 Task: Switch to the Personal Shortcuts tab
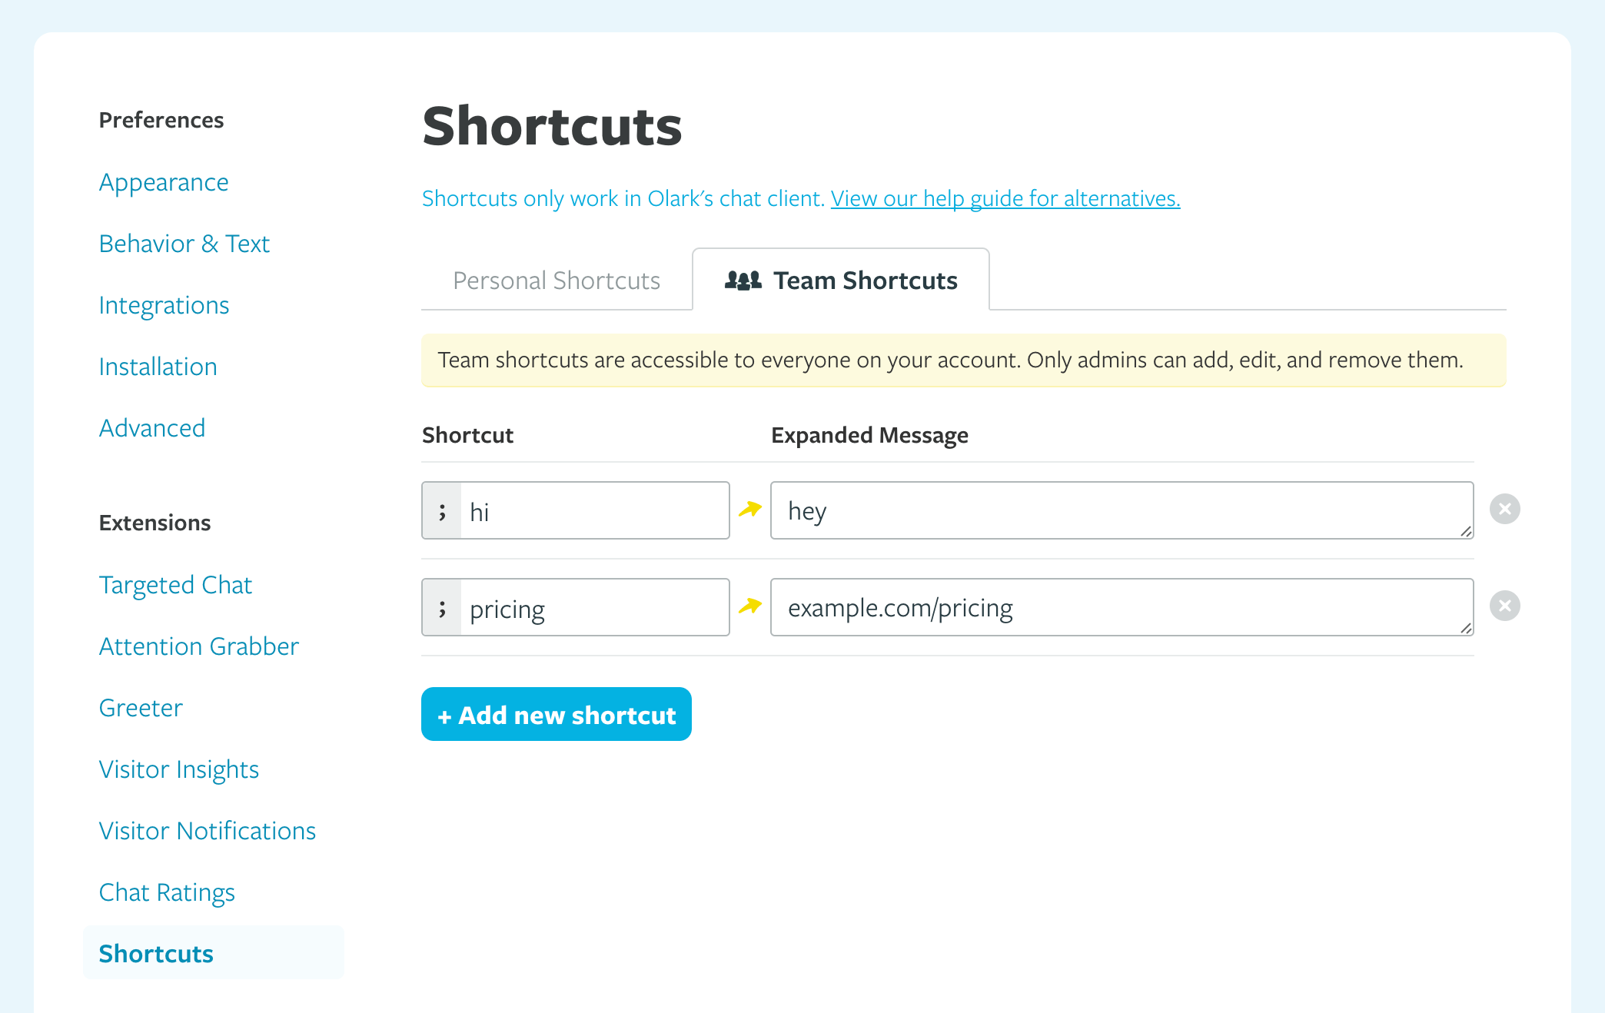pos(557,280)
